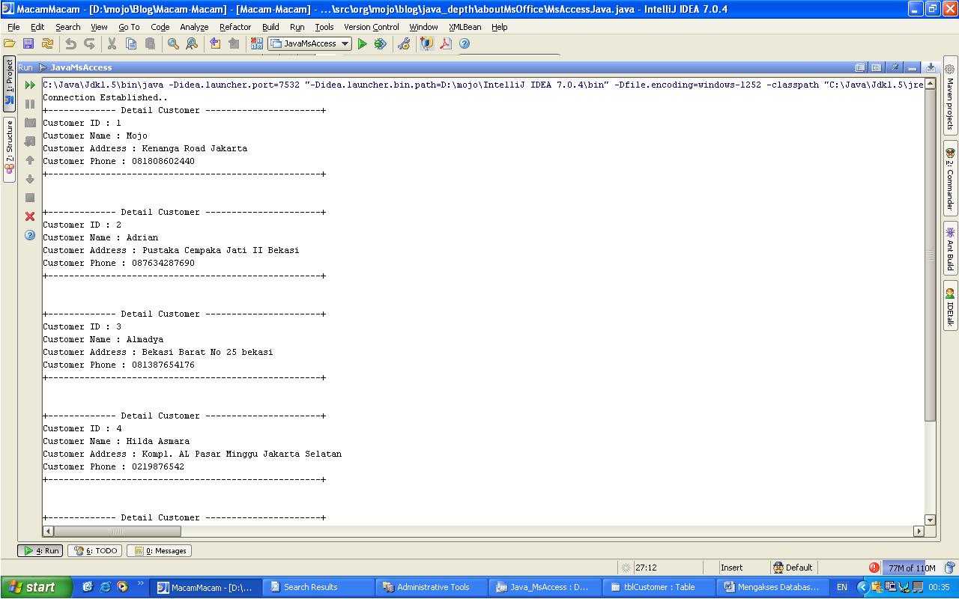Click the Undo arrow in the toolbar
This screenshot has width=959, height=599.
70,44
